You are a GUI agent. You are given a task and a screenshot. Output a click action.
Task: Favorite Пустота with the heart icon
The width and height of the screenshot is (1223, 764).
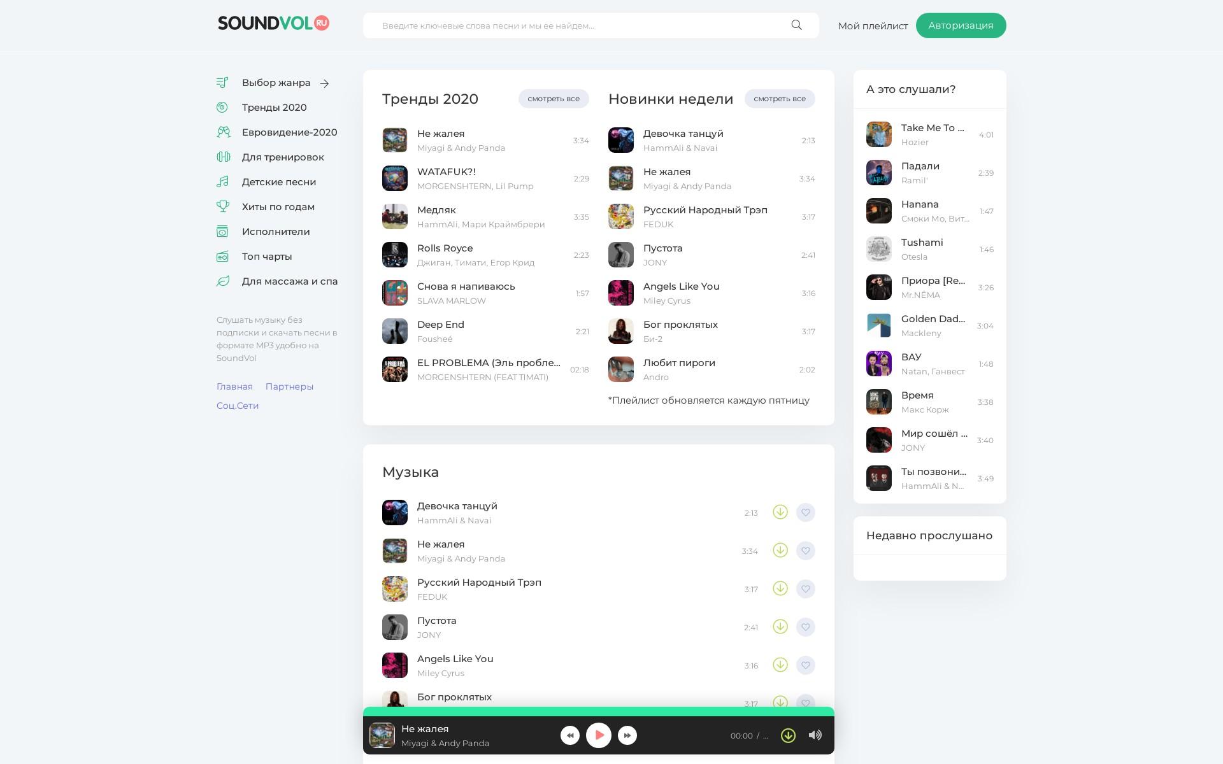pos(806,627)
